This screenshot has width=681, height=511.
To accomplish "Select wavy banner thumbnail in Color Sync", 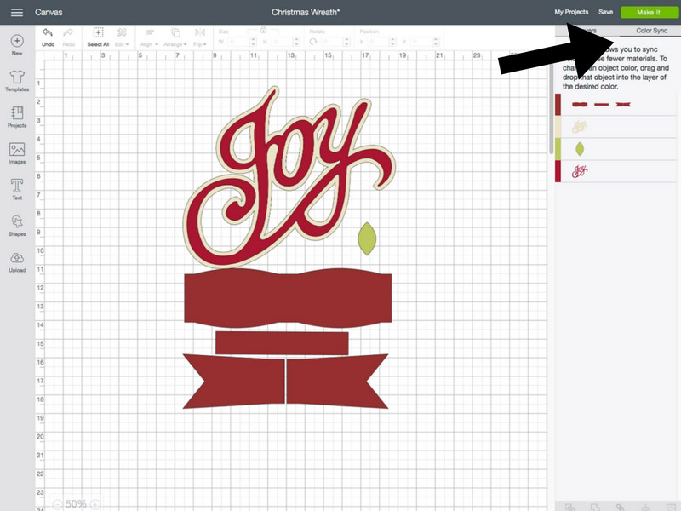I will click(580, 104).
